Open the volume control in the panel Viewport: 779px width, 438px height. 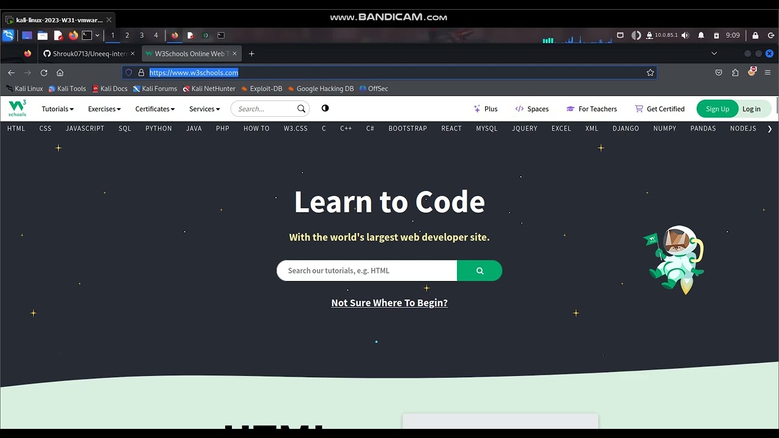tap(685, 35)
